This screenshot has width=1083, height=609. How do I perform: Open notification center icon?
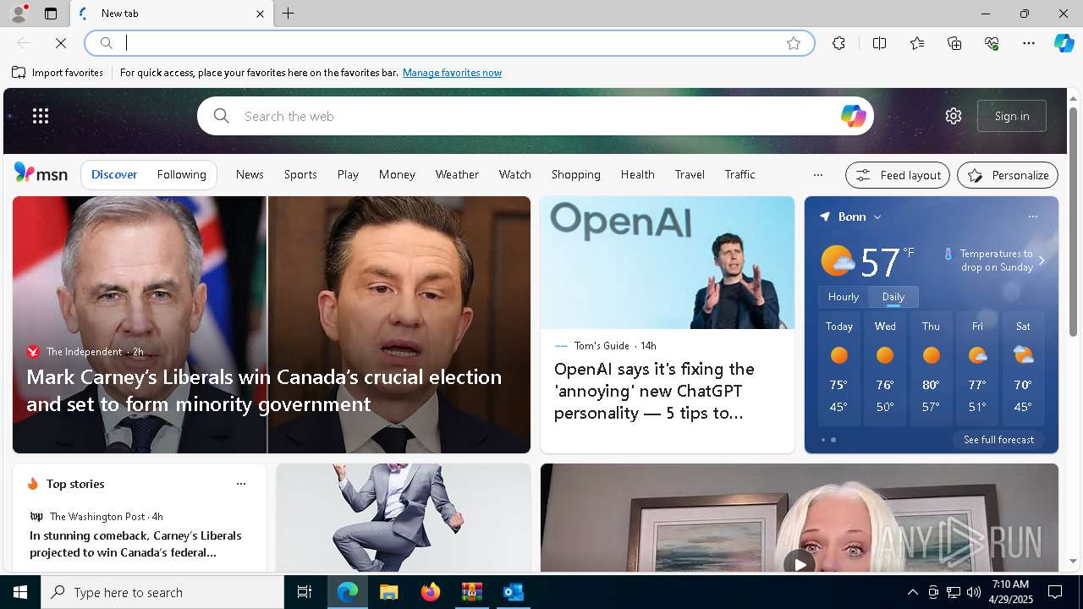tap(1055, 592)
